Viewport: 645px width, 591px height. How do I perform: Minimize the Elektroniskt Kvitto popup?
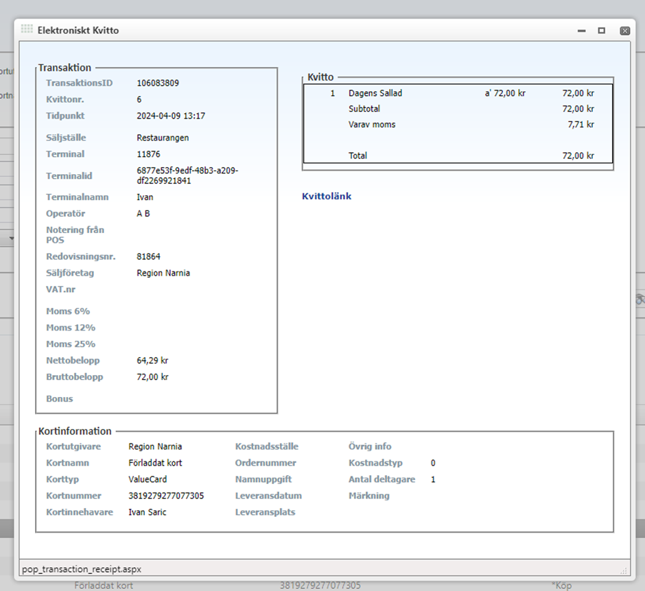pos(582,31)
